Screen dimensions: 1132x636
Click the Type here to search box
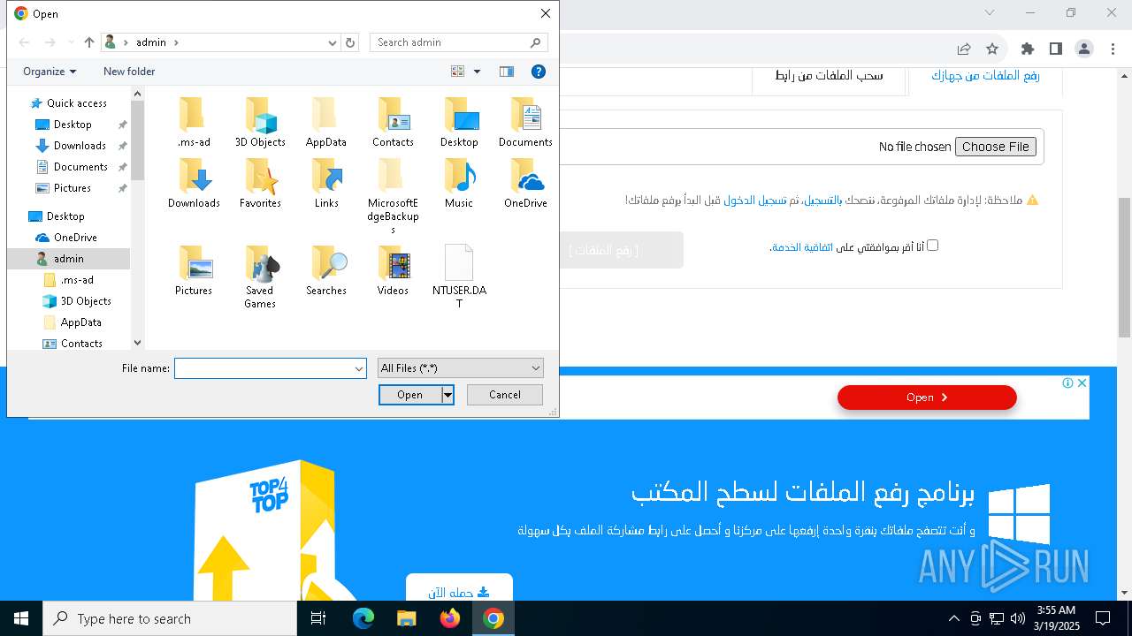point(170,618)
